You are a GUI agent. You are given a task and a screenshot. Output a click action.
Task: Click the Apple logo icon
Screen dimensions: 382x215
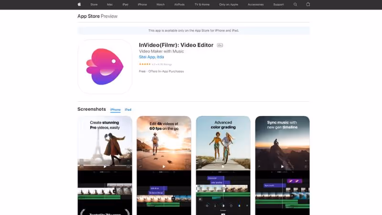(79, 4)
